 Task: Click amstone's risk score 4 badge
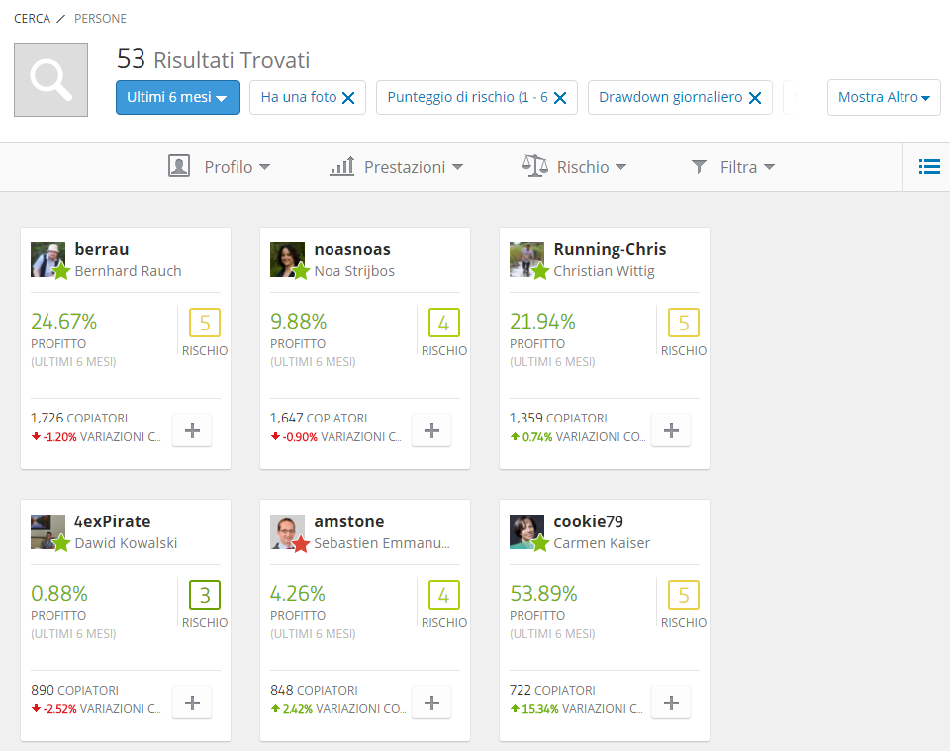444,594
